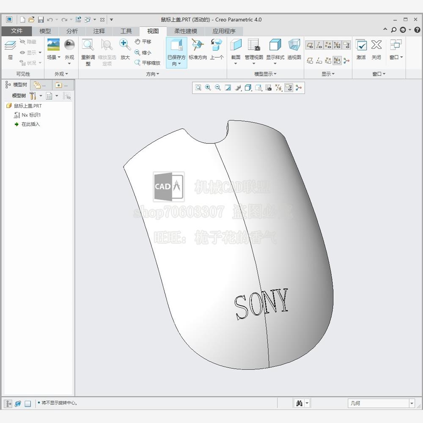423x423 pixels.
Task: Customize quick access toolbar dropdown arrow
Action: tap(111, 20)
